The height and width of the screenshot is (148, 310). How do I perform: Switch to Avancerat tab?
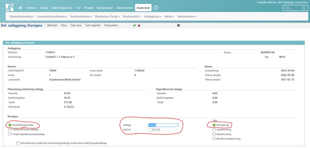click(143, 8)
